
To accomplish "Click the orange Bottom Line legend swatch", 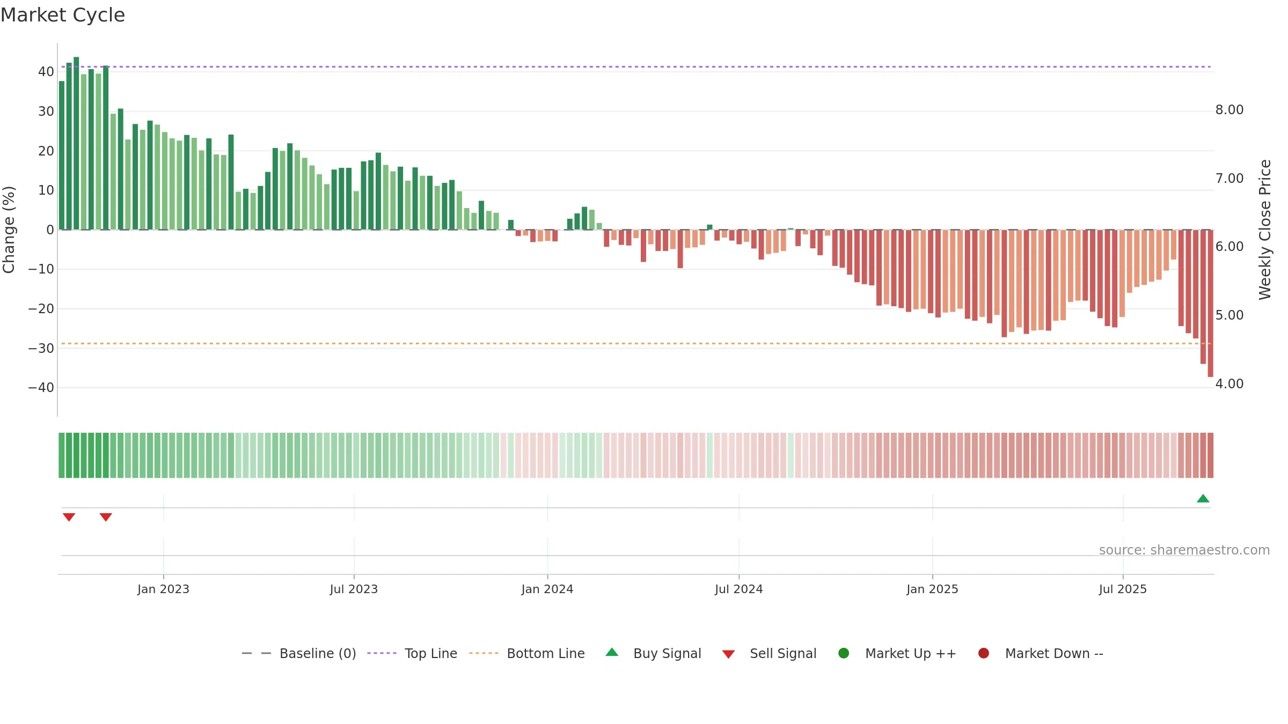I will 484,653.
